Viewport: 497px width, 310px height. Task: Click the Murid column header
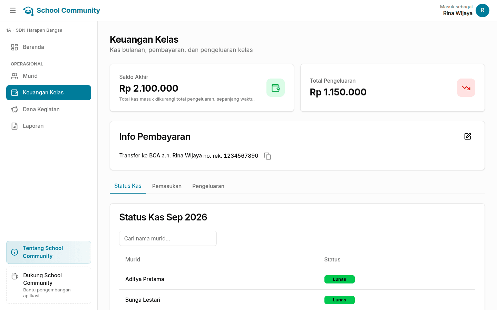point(133,260)
